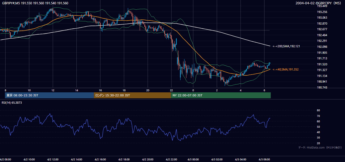Click the 4/2 16:00 time label

(100, 159)
